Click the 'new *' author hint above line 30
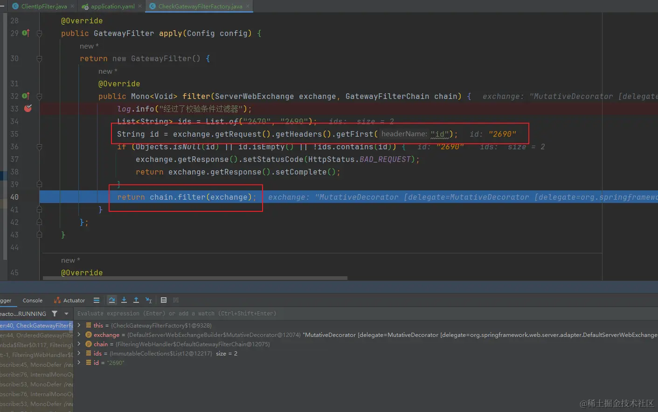This screenshot has width=658, height=412. point(89,46)
